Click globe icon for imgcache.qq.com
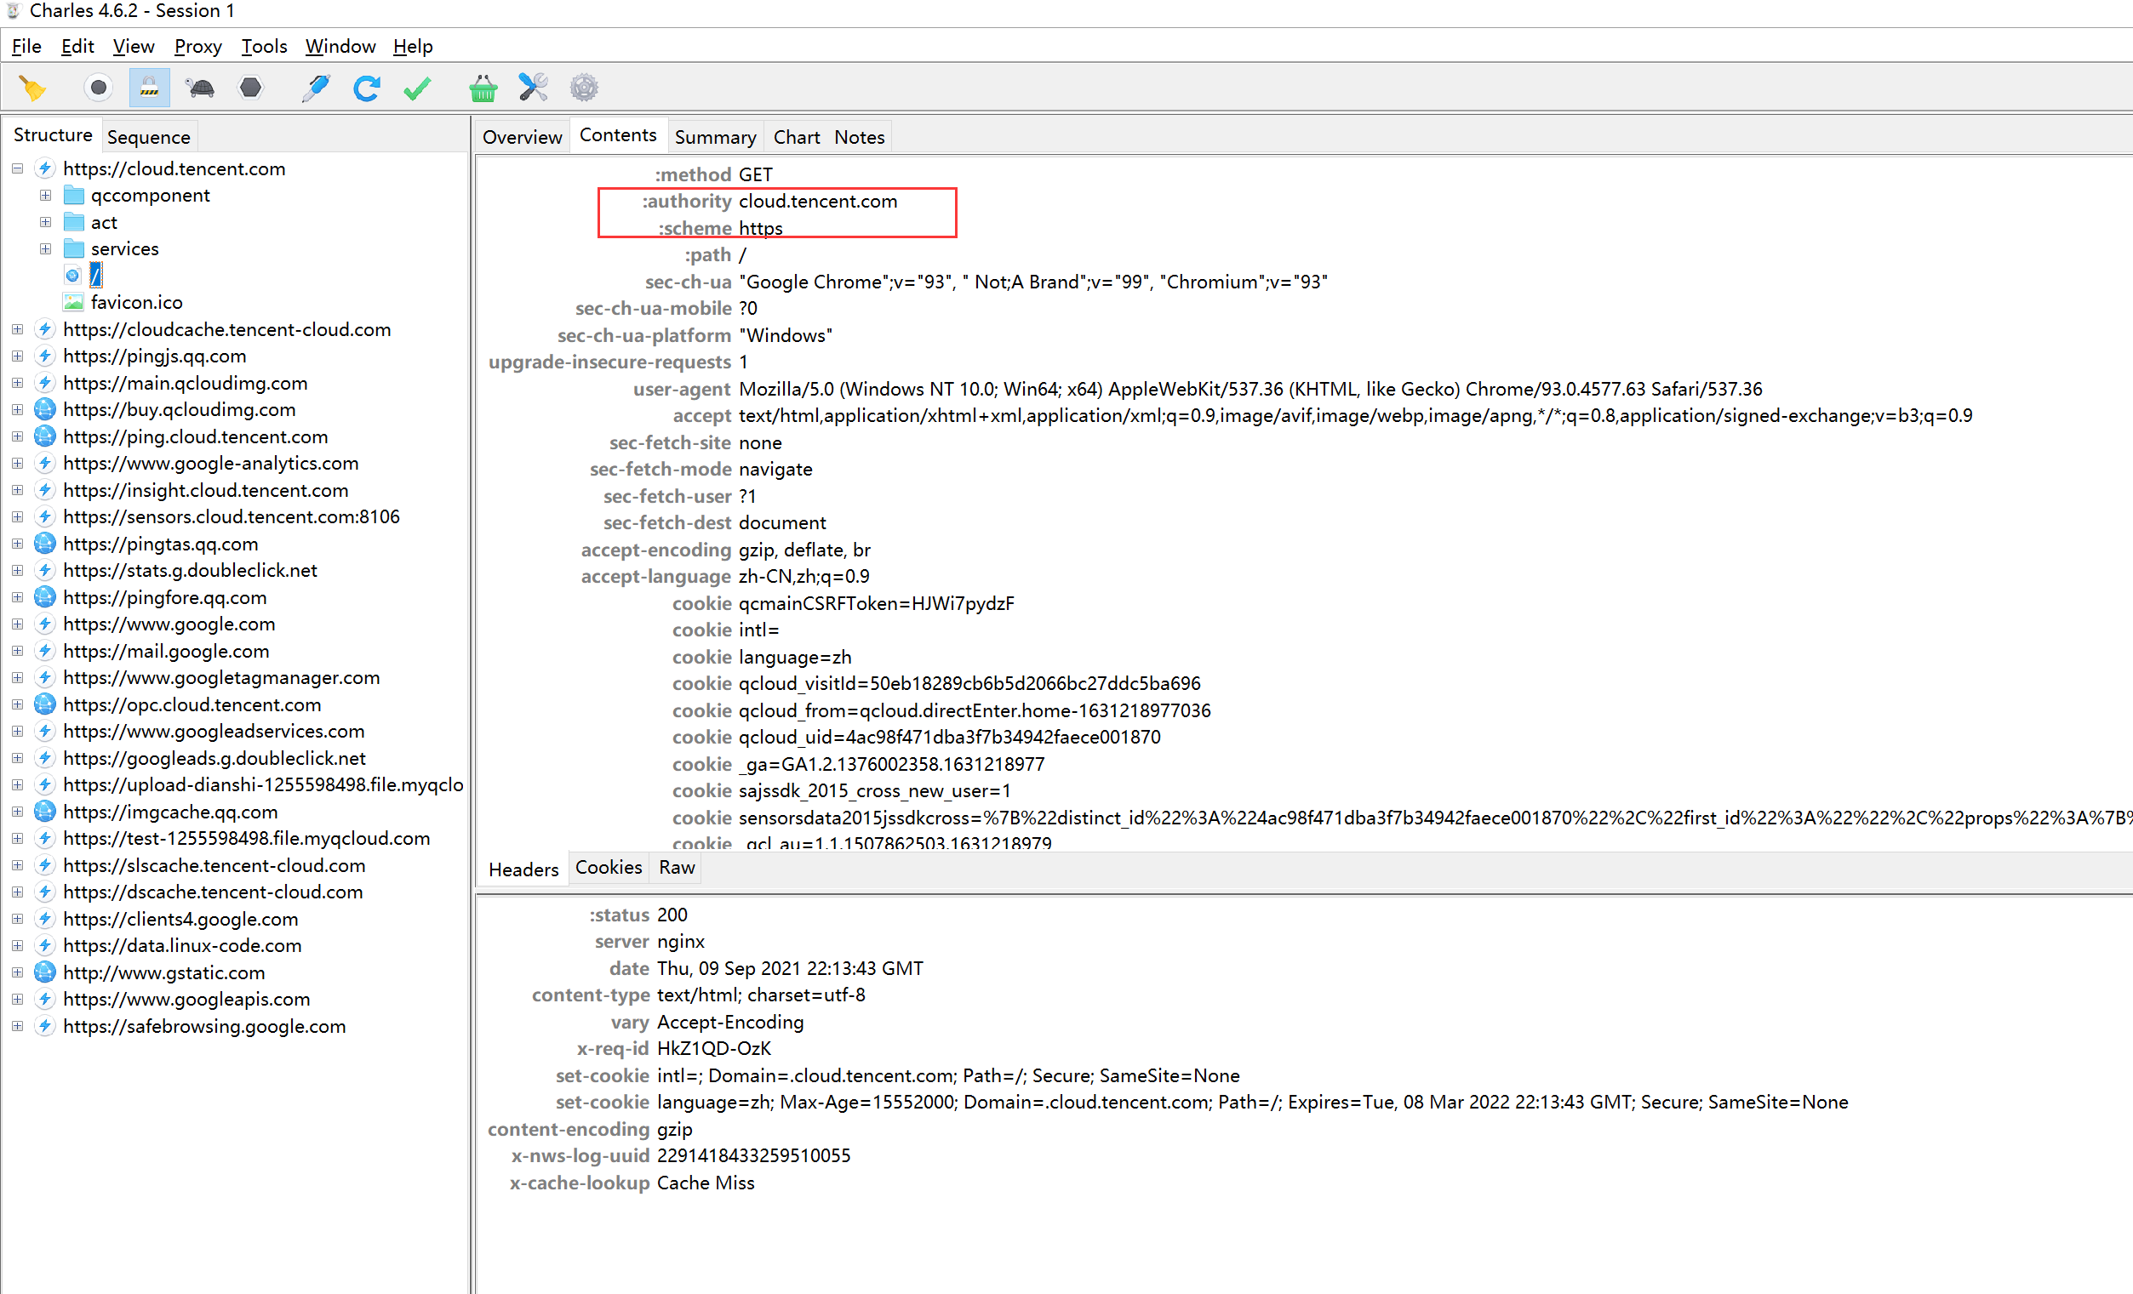The width and height of the screenshot is (2133, 1294). click(x=45, y=812)
